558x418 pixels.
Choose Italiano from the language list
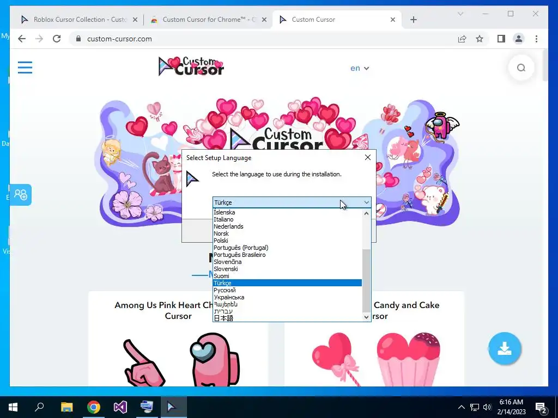(287, 219)
